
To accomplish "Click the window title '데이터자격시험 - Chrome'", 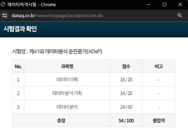I will (32, 4).
